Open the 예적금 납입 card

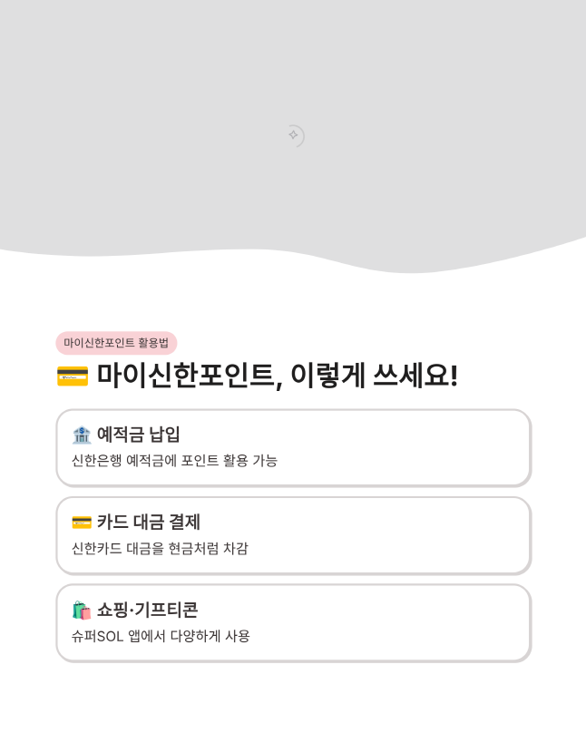pos(294,448)
